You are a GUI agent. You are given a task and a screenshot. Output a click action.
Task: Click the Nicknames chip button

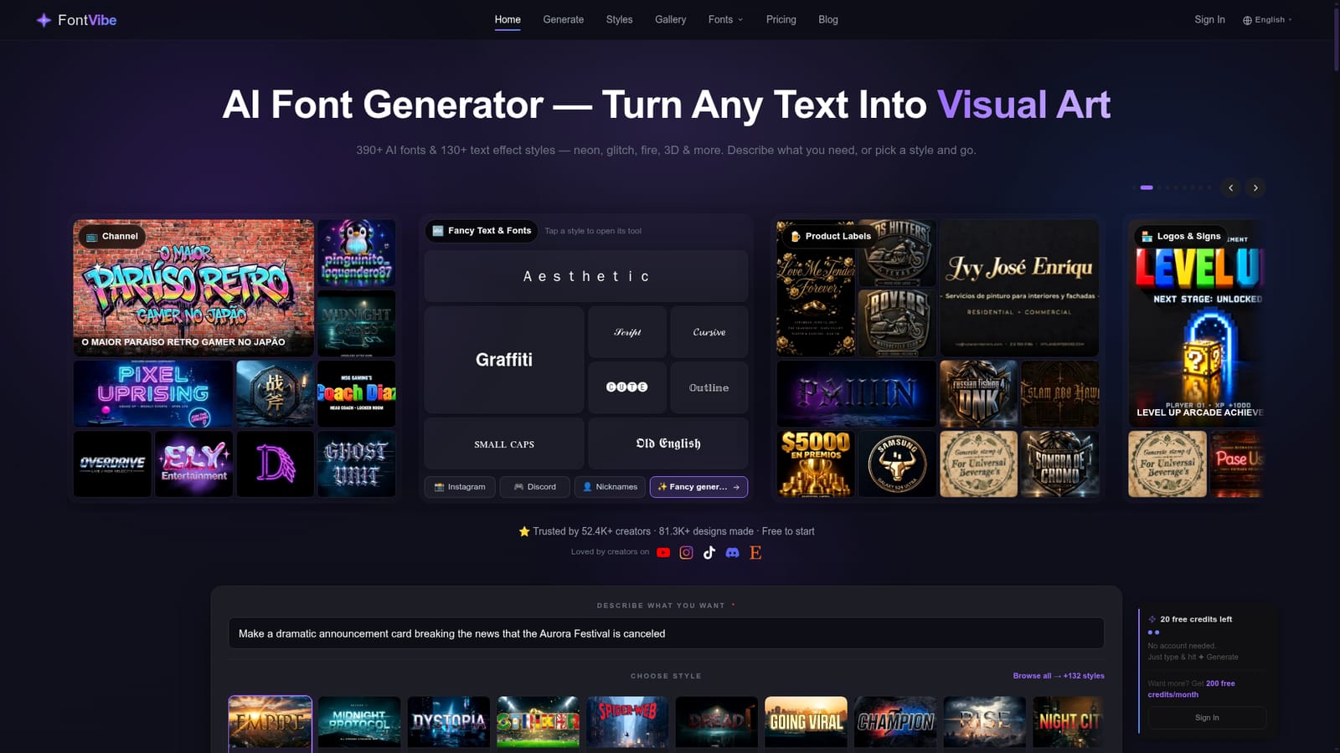coord(610,487)
